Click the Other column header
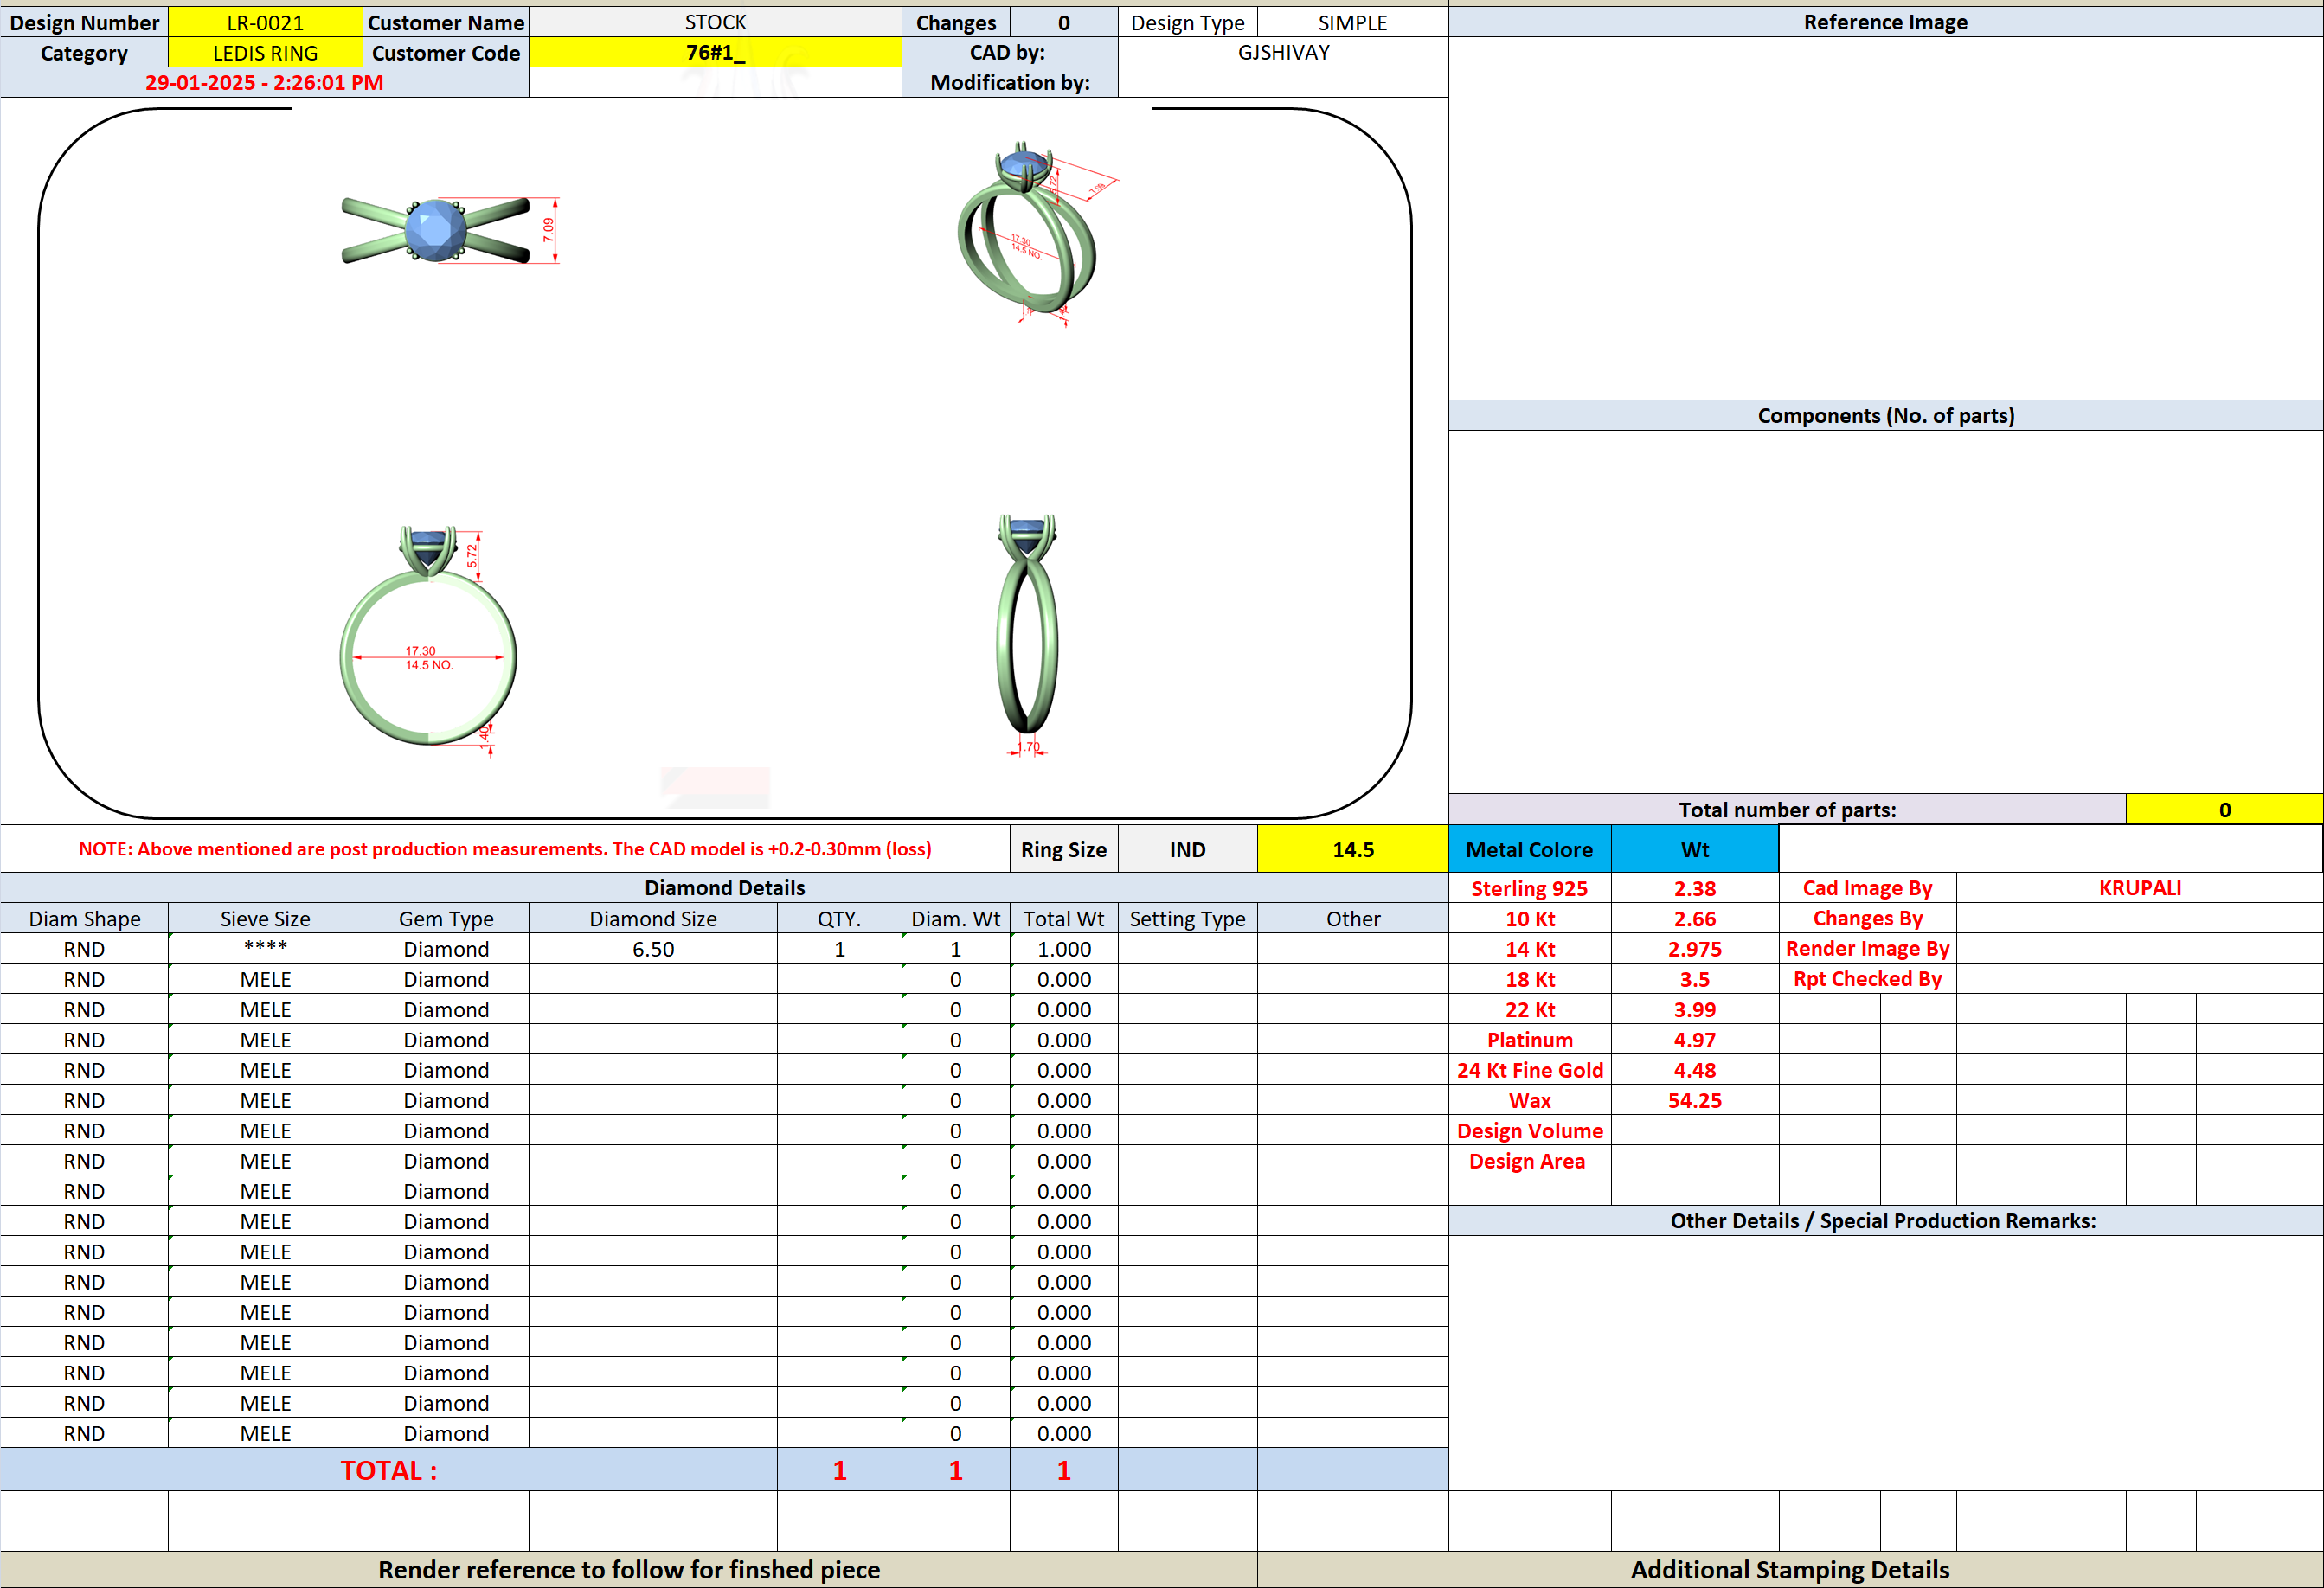The width and height of the screenshot is (2324, 1588). [1352, 919]
